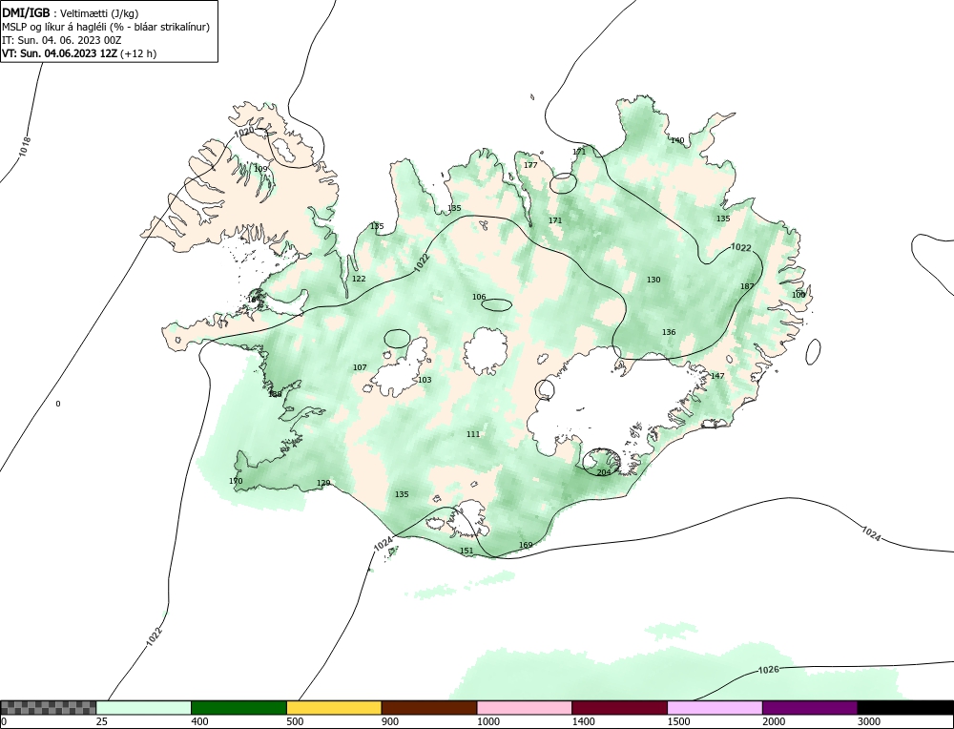Click the CAPE value 169

(526, 545)
